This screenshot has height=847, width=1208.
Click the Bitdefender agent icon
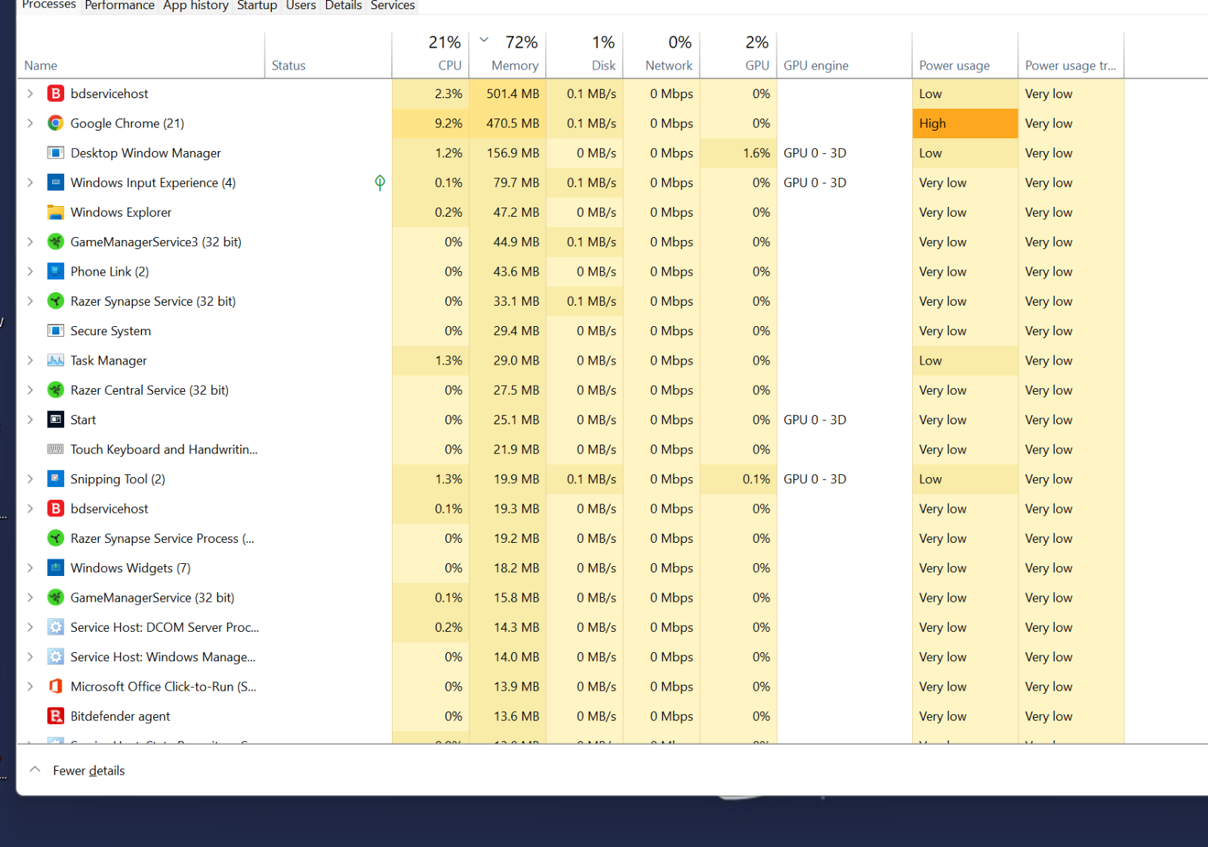(x=55, y=716)
